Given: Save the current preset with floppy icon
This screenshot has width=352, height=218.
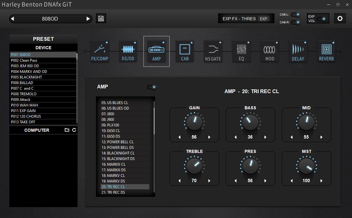Looking at the screenshot, I should point(101,18).
